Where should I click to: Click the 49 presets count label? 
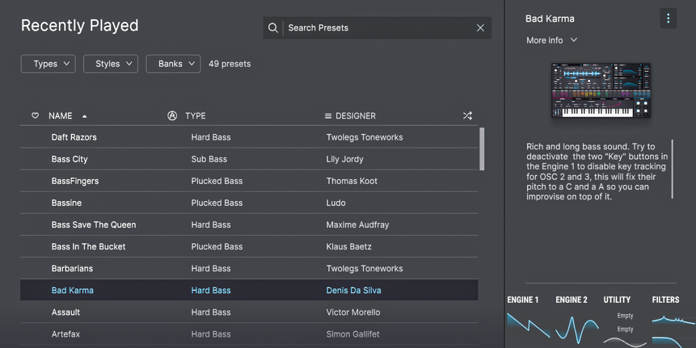[x=230, y=64]
